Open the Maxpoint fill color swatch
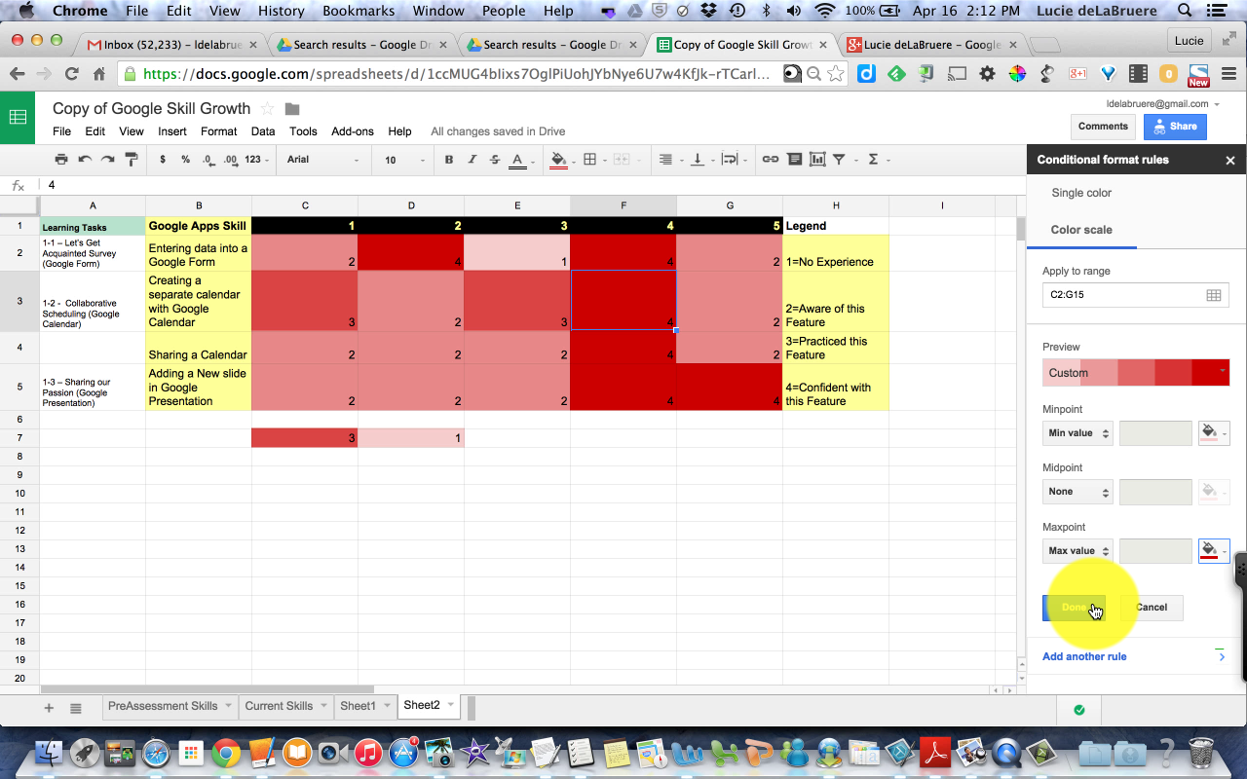The image size is (1247, 779). (1214, 550)
